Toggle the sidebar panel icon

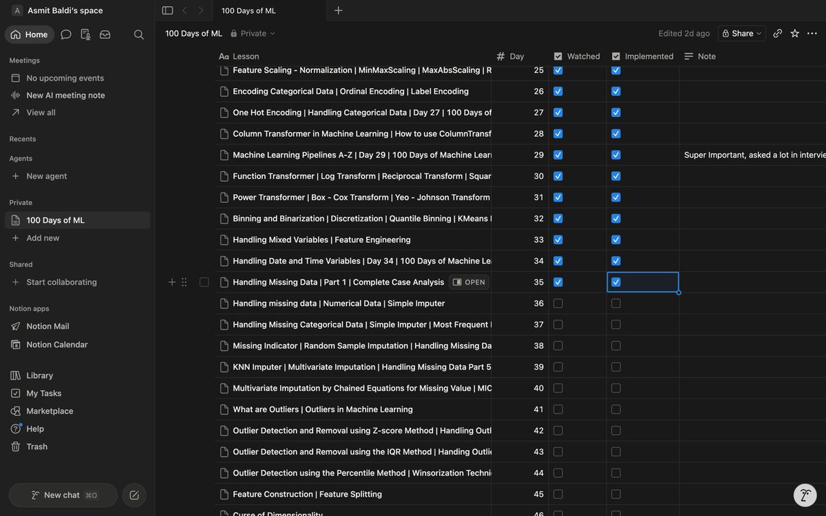(167, 10)
